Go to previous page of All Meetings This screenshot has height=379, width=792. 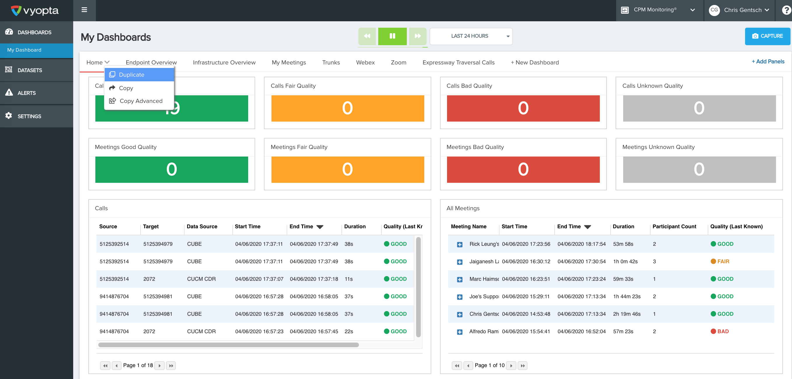(x=468, y=366)
